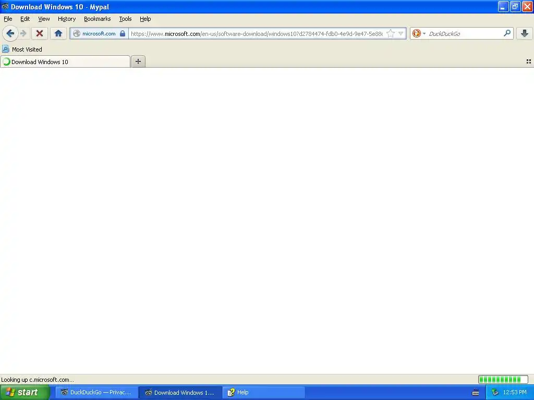Open the View menu
The height and width of the screenshot is (400, 534).
(x=44, y=19)
